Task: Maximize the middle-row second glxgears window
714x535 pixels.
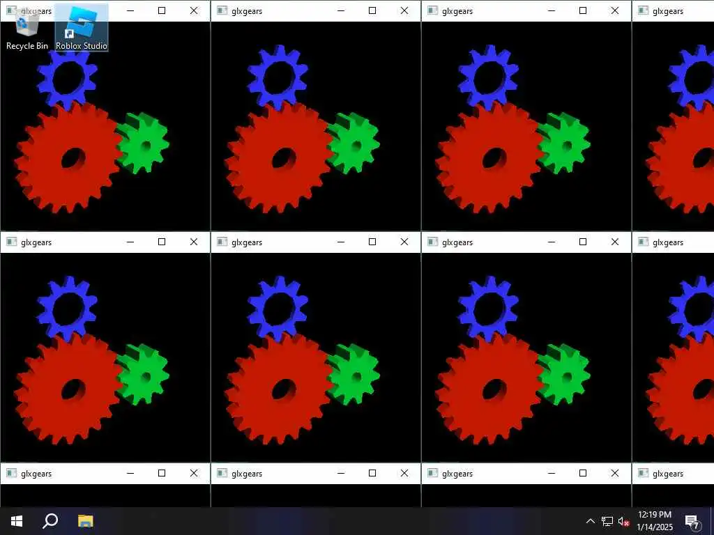Action: pos(372,242)
